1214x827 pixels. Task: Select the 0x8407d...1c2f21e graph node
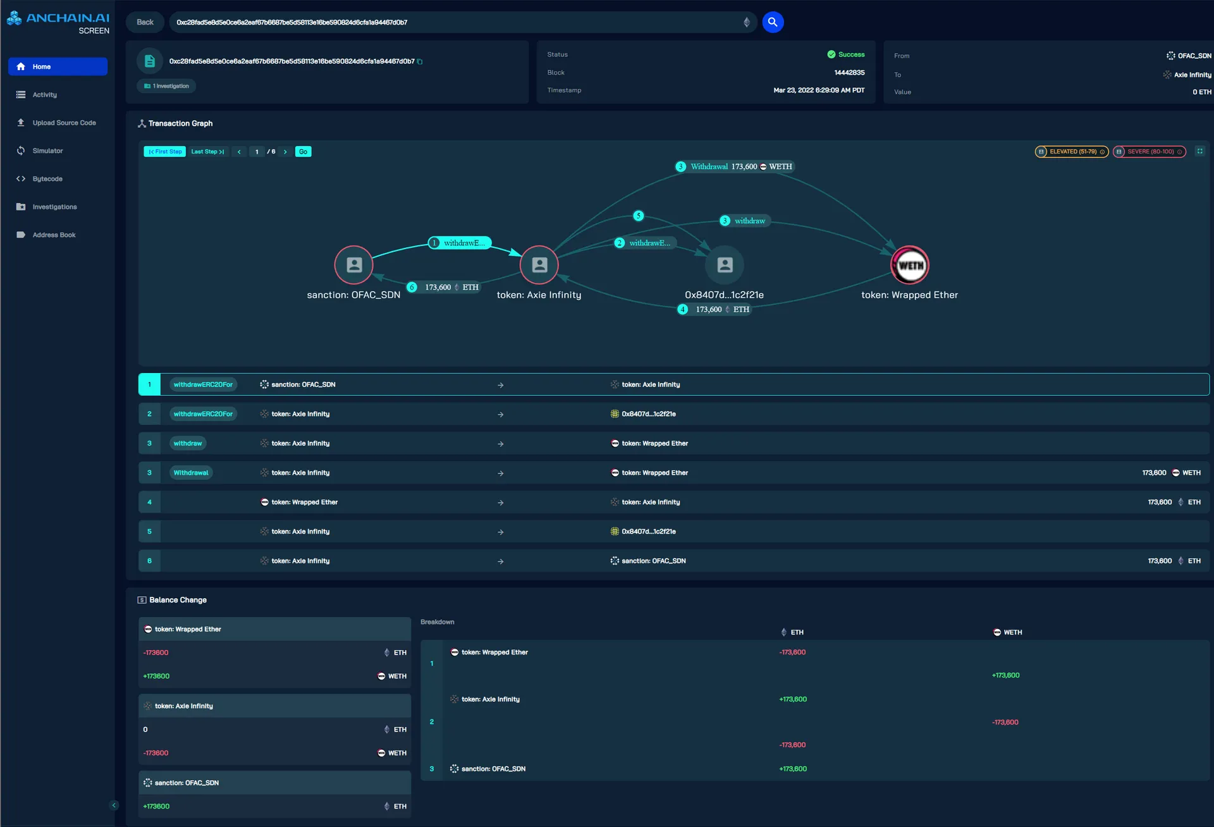coord(725,264)
